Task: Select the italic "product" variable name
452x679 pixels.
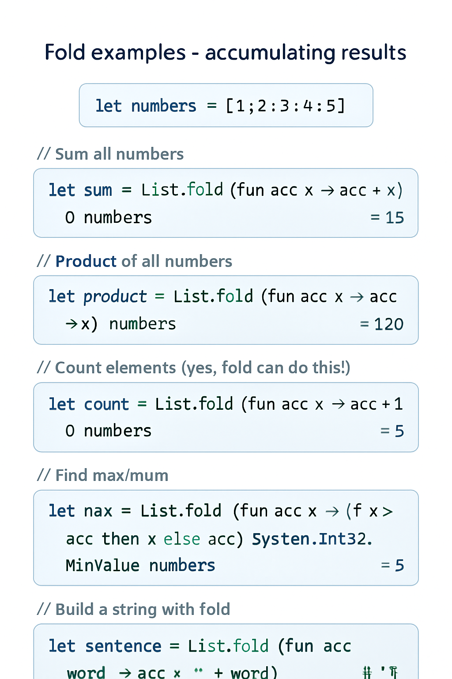Action: point(115,297)
